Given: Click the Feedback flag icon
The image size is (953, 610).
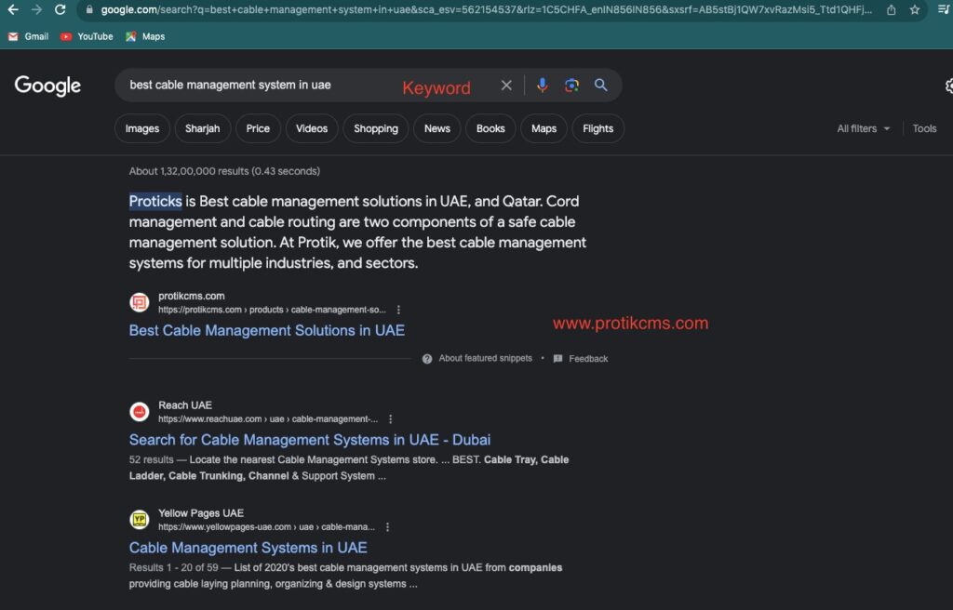Looking at the screenshot, I should point(558,358).
